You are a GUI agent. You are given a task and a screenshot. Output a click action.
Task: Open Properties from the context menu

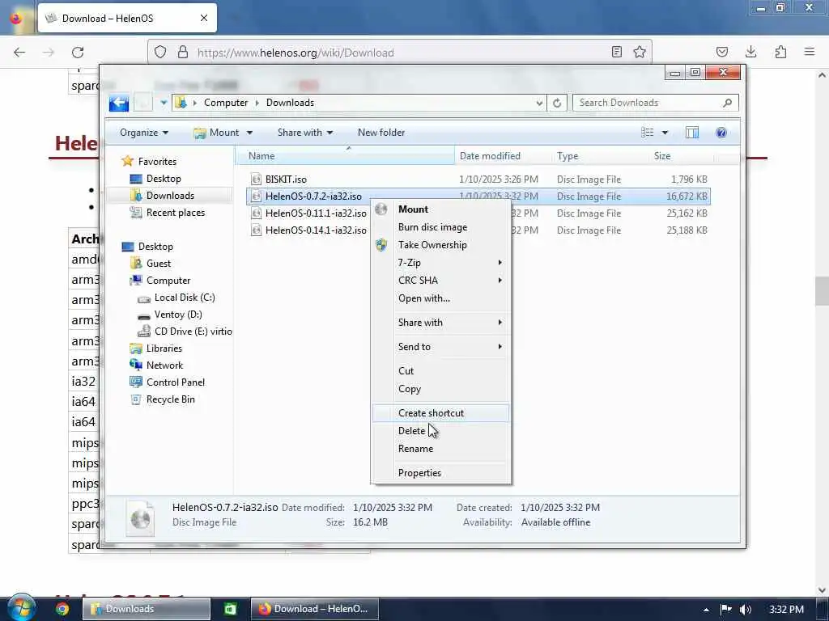[440, 473]
